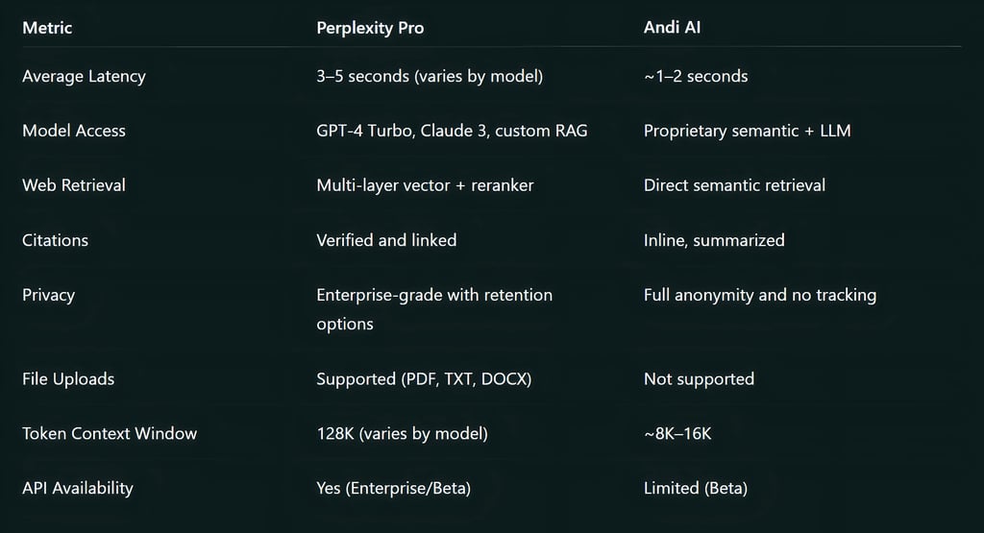Click the "GPT-4 Turbo, Claude 3, custom RAG" cell
The image size is (984, 533).
(452, 131)
